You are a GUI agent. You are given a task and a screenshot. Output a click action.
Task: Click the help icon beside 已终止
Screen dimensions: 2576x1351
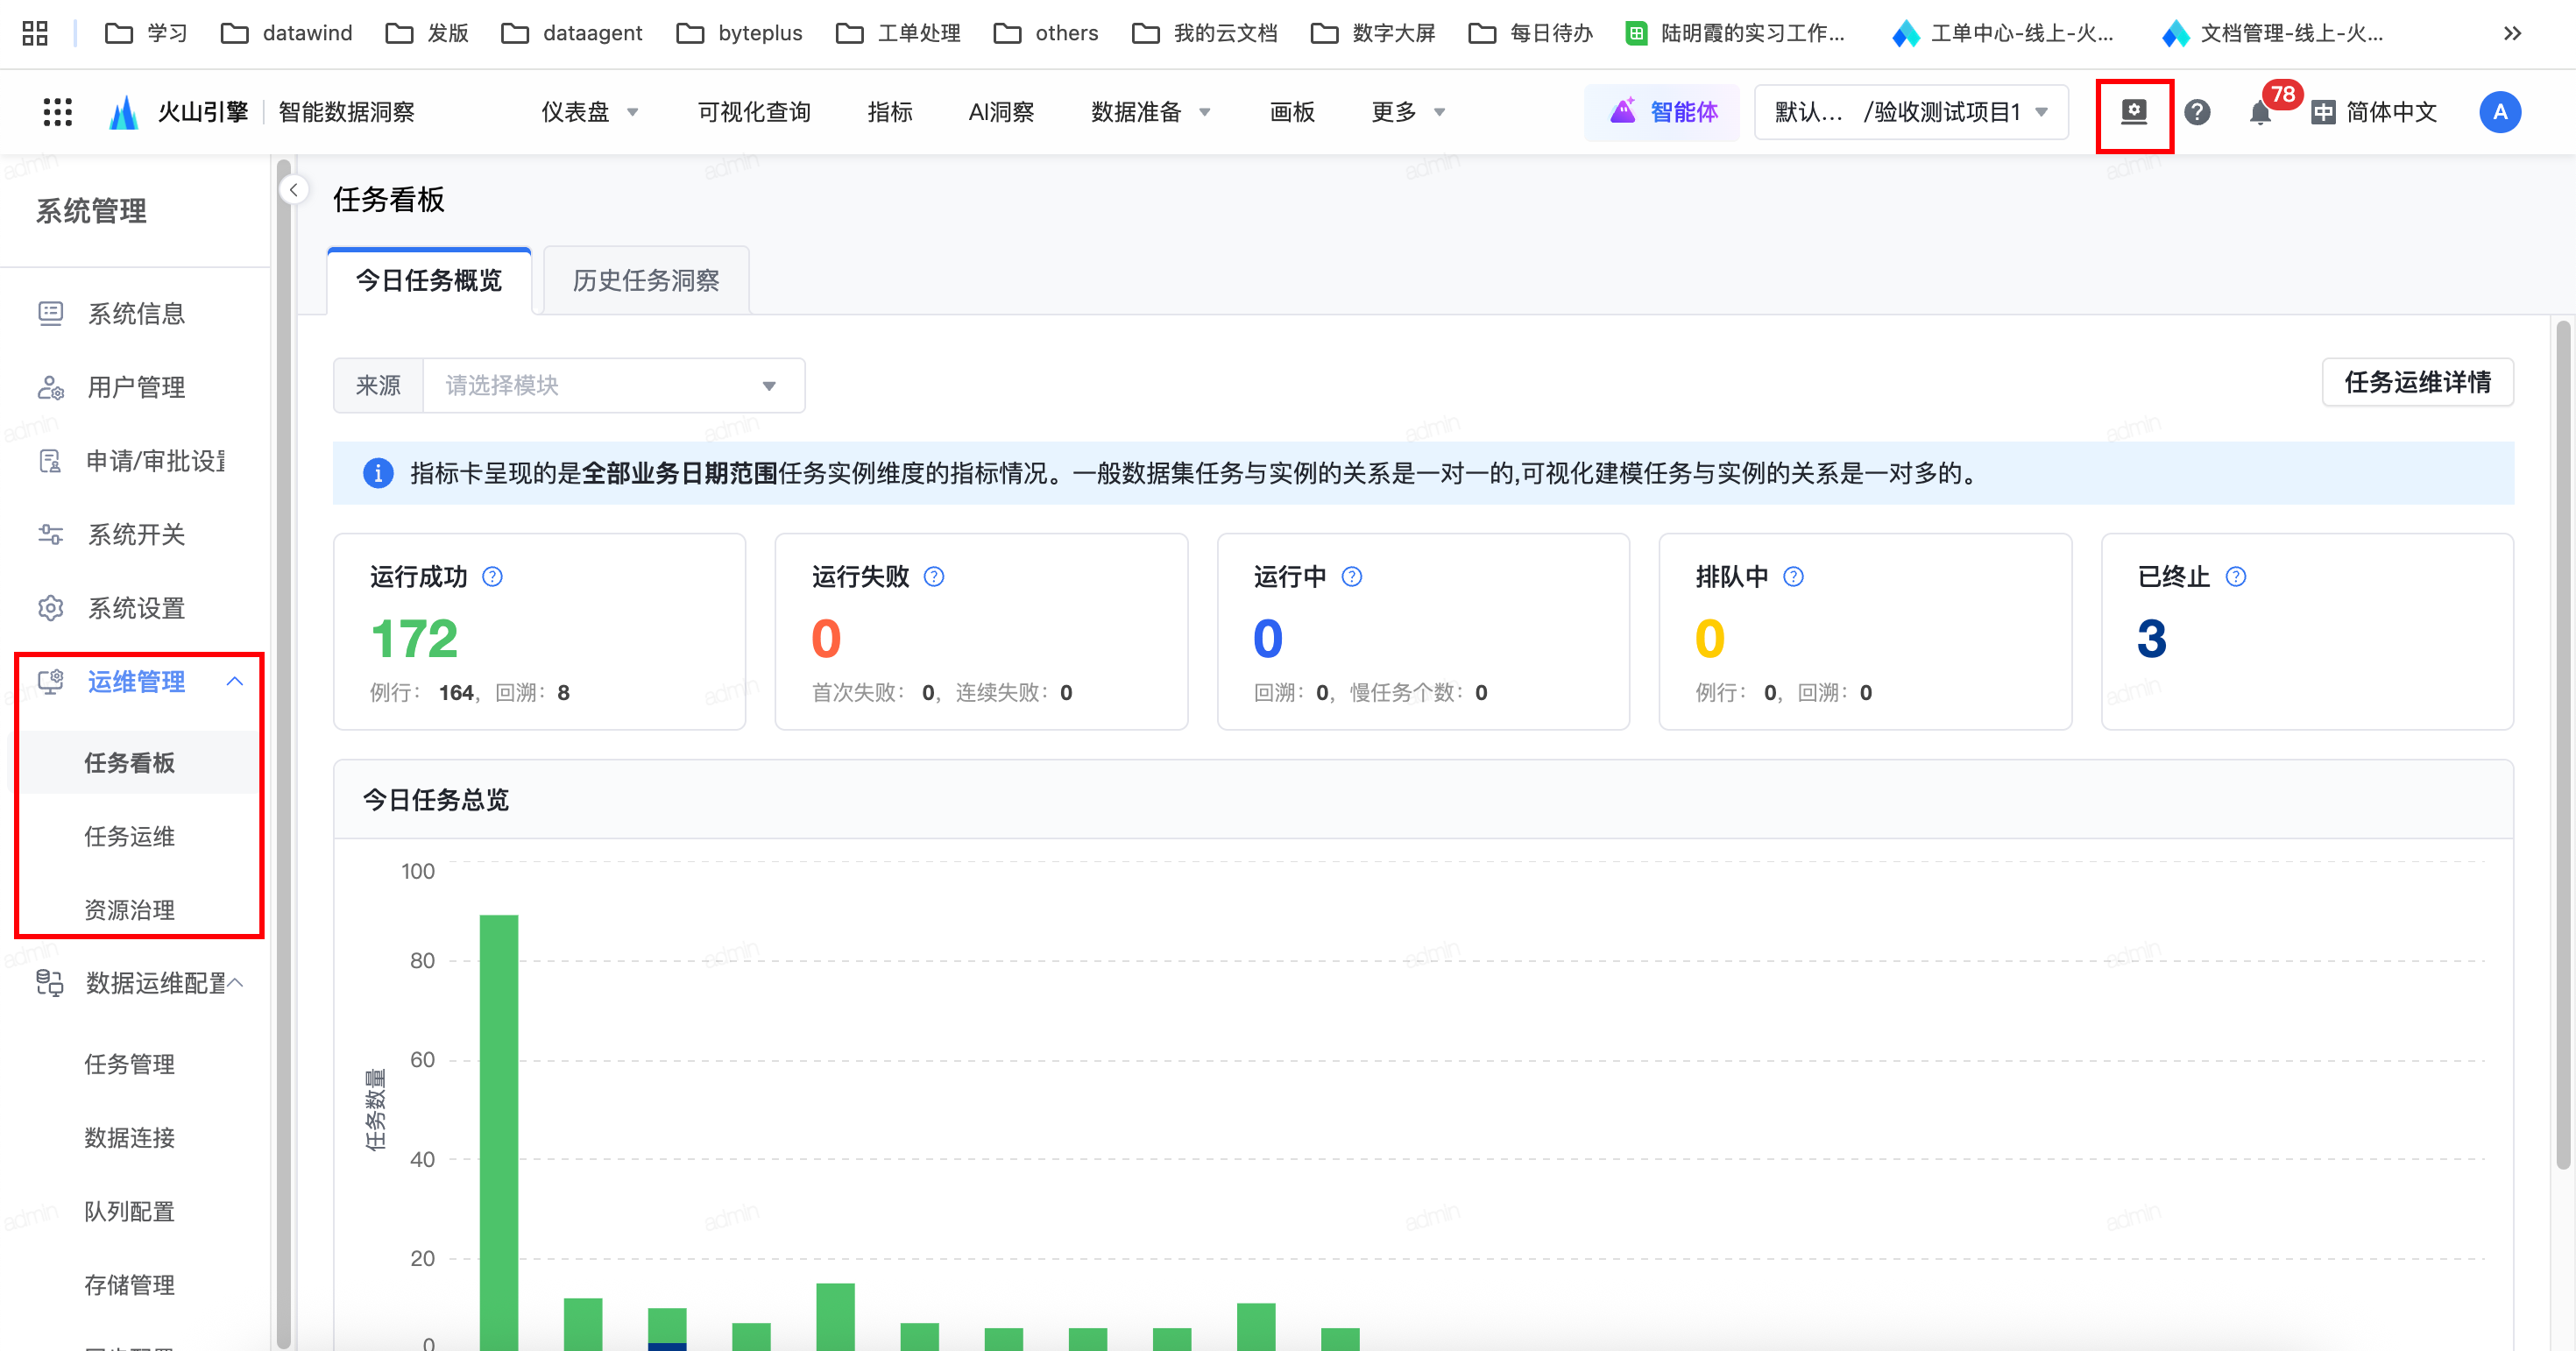(2236, 577)
